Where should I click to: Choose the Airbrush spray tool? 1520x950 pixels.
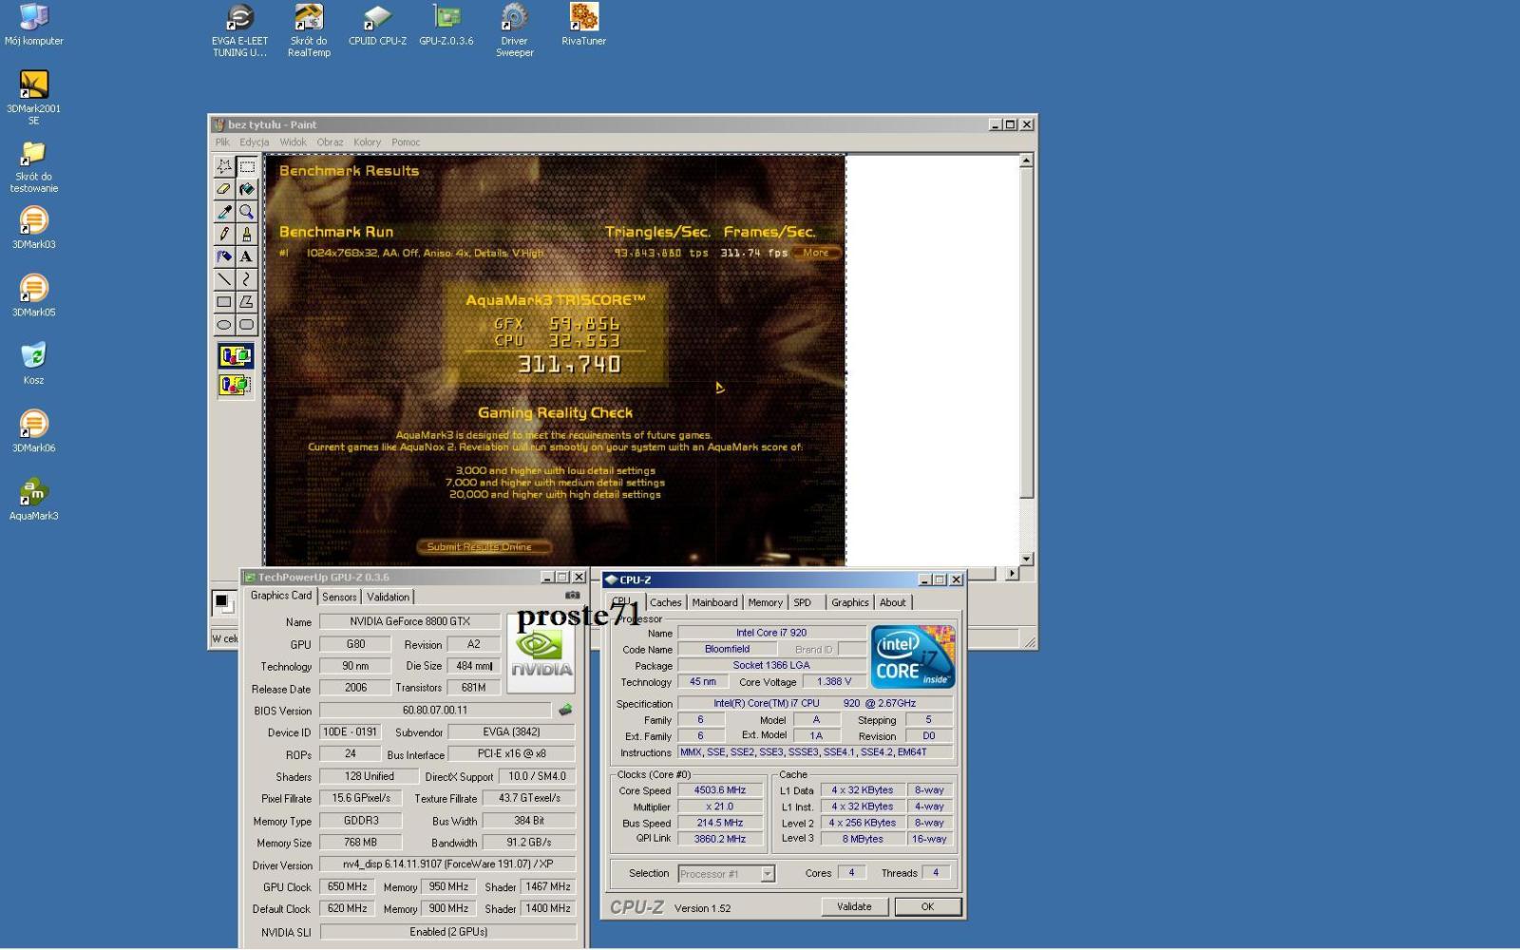click(224, 256)
